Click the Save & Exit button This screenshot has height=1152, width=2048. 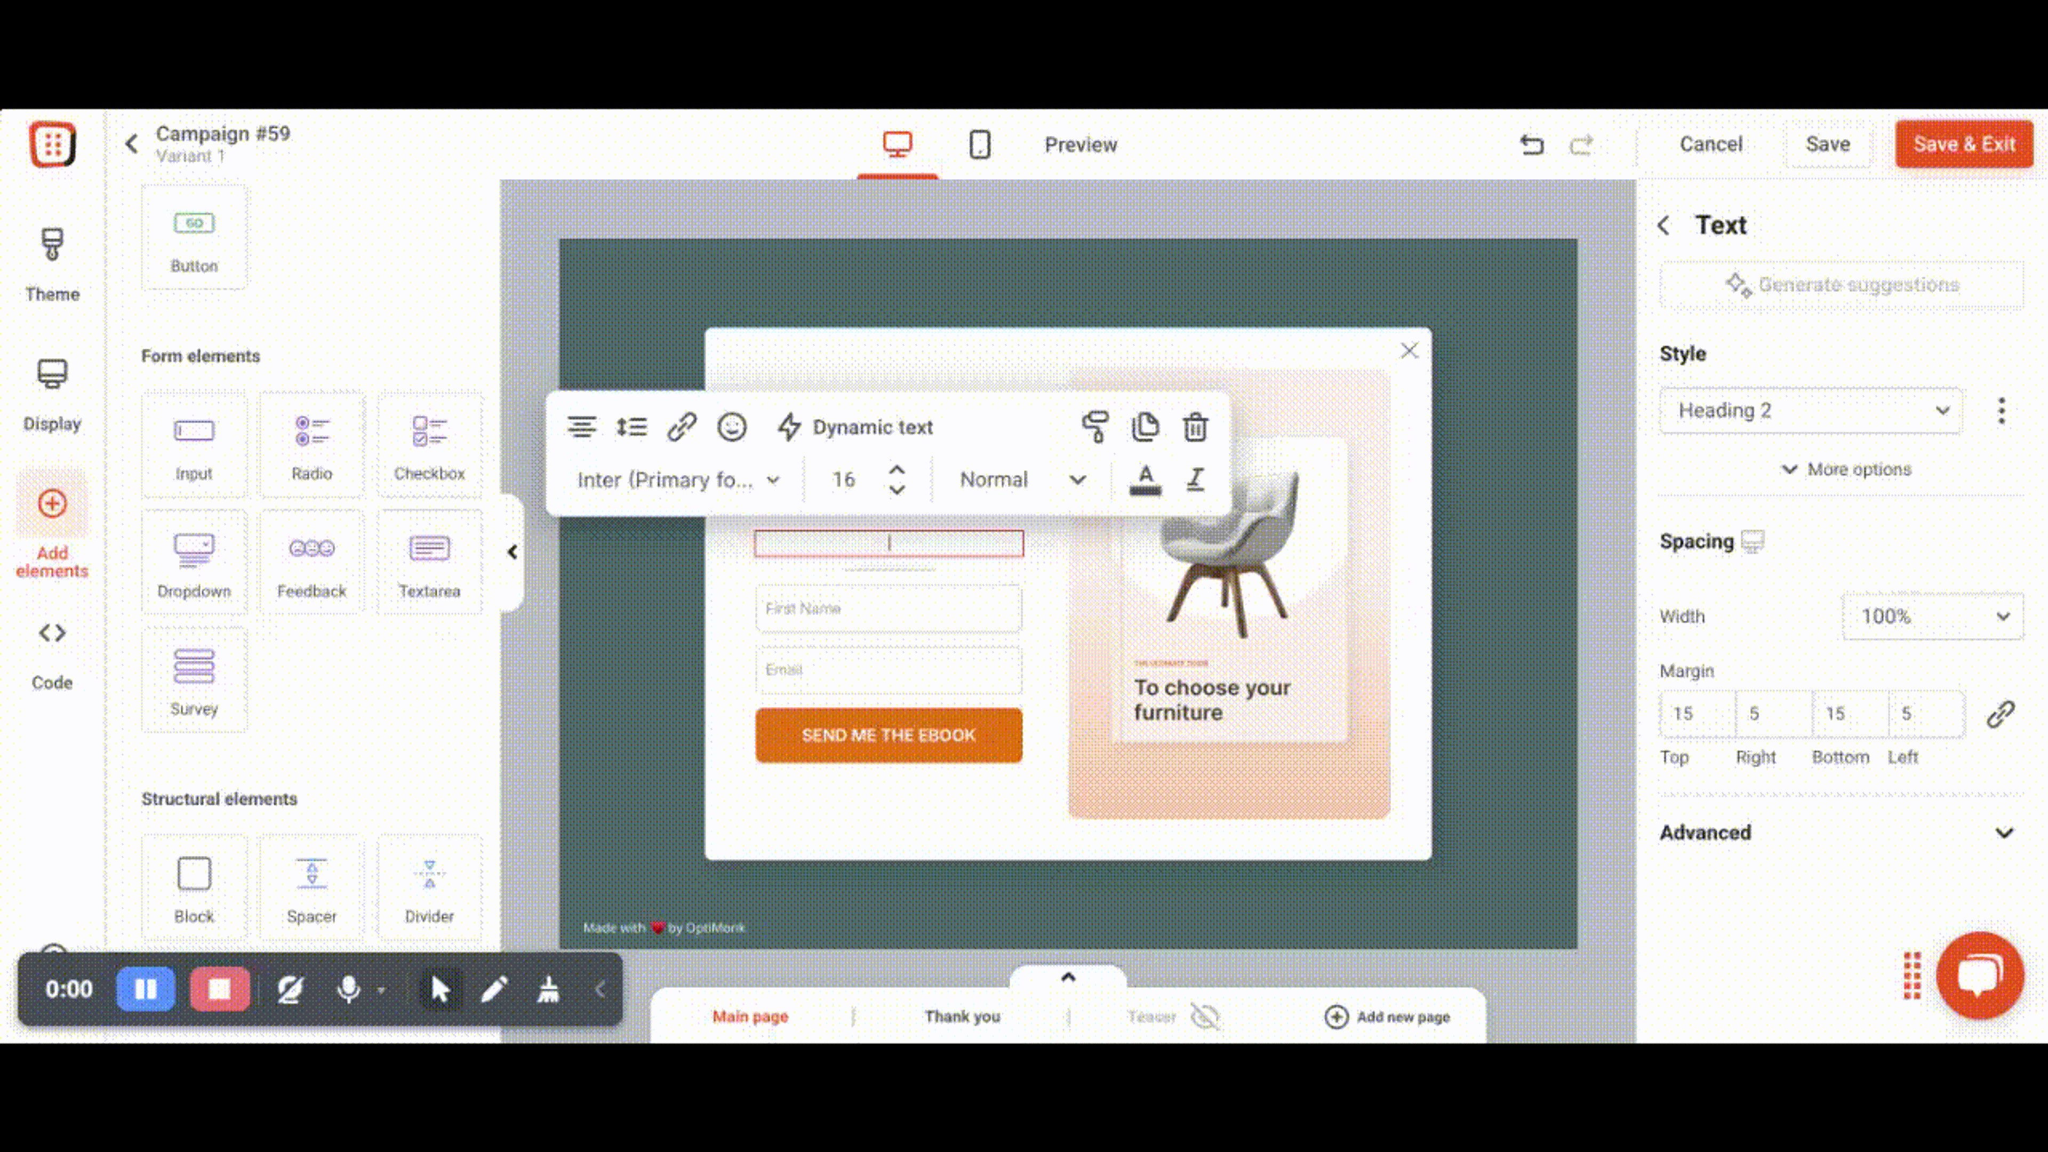(x=1963, y=144)
